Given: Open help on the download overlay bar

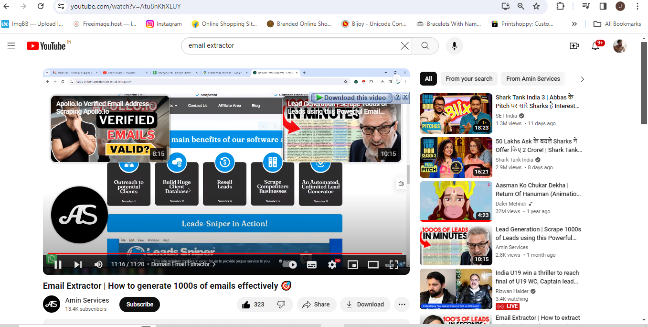Looking at the screenshot, I should pos(397,97).
